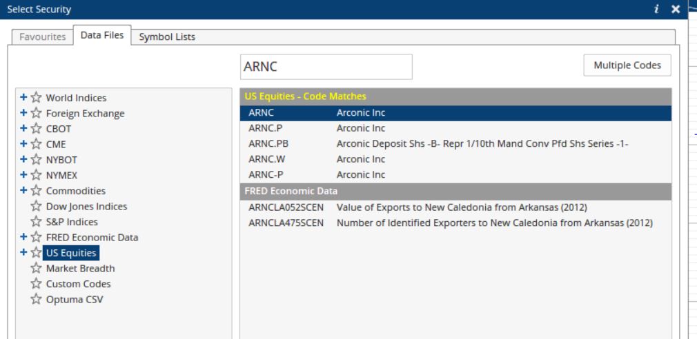Viewport: 697px width, 339px height.
Task: Close the Select Security dialog
Action: [676, 9]
